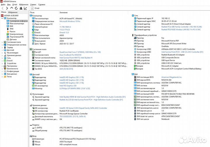The width and height of the screenshot is (210, 147).
Task: Click the Безопасность shield icon
Action: pyautogui.click(x=5, y=69)
